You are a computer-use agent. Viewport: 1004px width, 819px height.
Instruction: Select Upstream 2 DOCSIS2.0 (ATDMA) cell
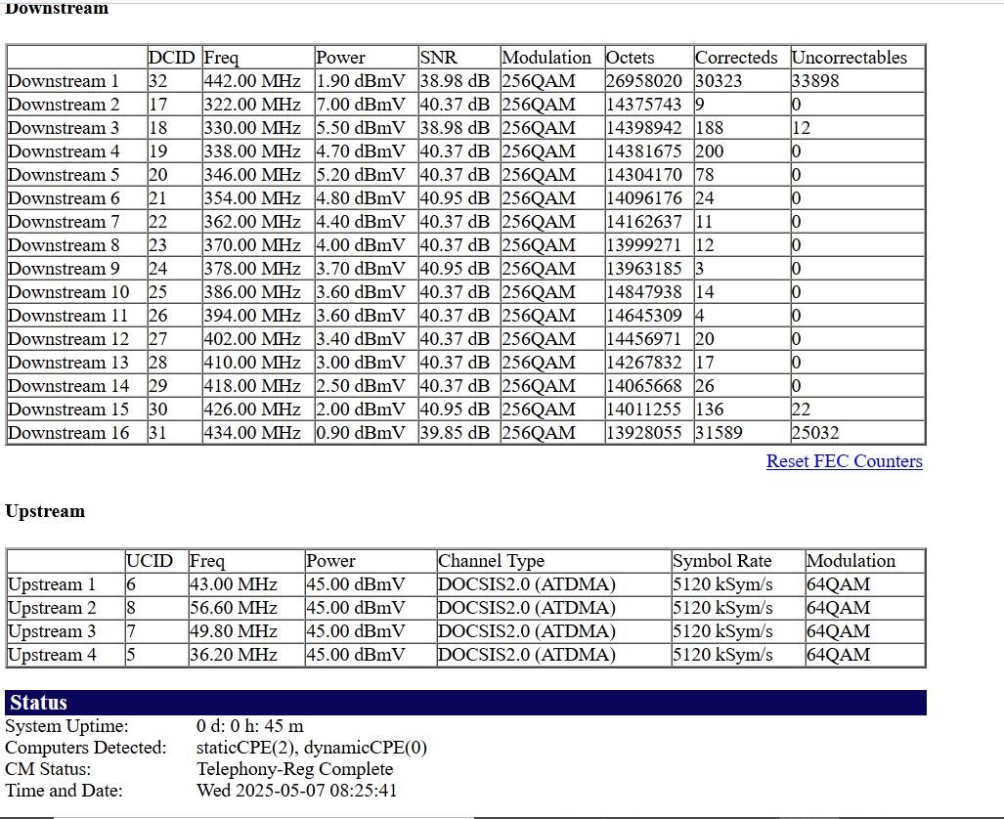(x=526, y=608)
